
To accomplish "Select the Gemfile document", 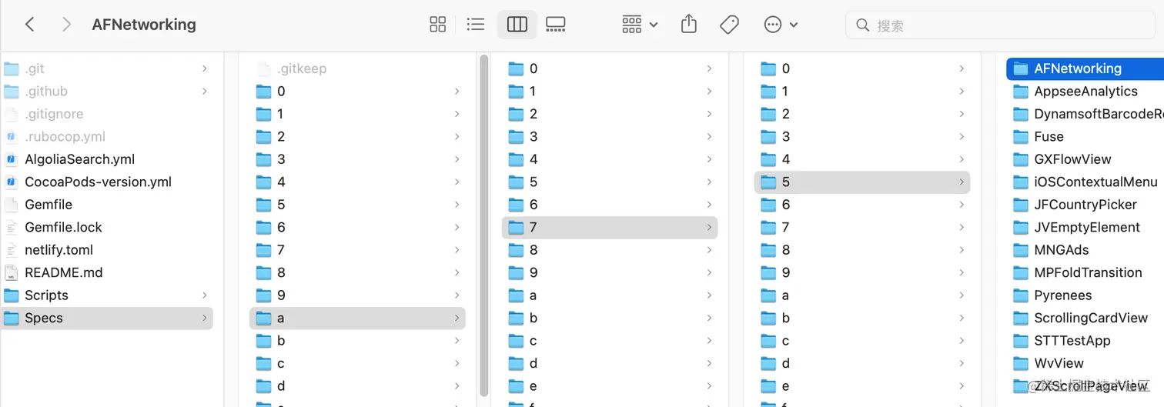I will pyautogui.click(x=107, y=205).
